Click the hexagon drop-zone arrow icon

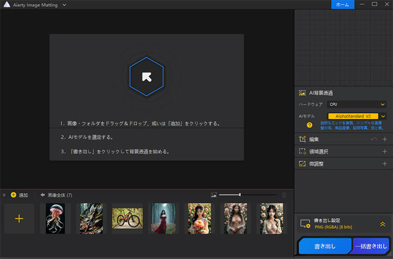point(147,77)
